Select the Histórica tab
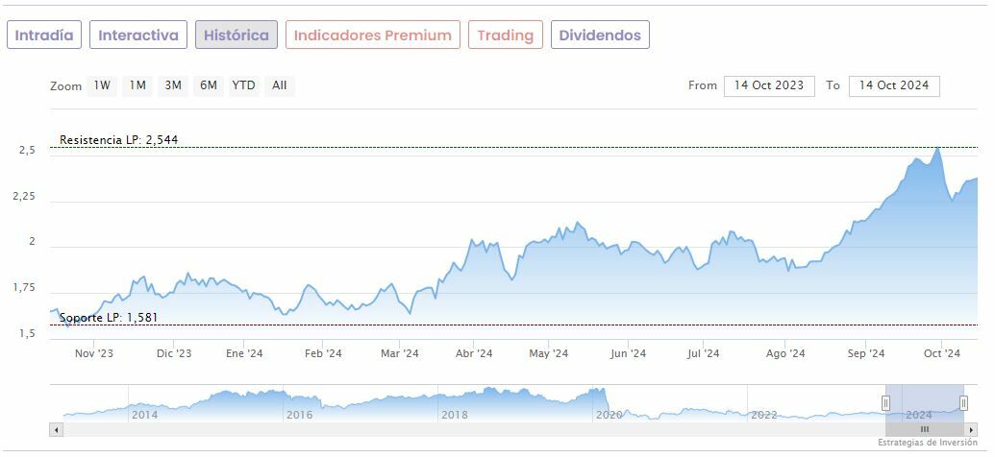The width and height of the screenshot is (995, 457). pos(236,36)
